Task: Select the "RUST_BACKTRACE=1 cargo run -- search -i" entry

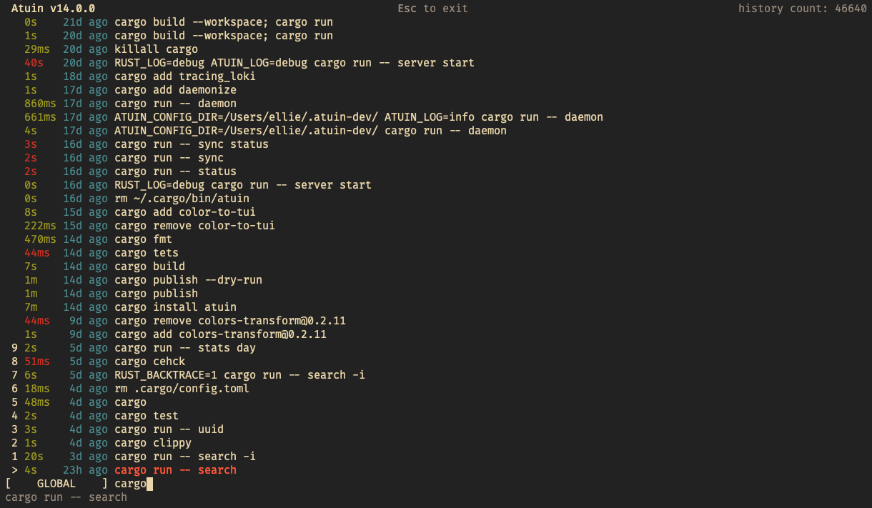Action: [239, 375]
